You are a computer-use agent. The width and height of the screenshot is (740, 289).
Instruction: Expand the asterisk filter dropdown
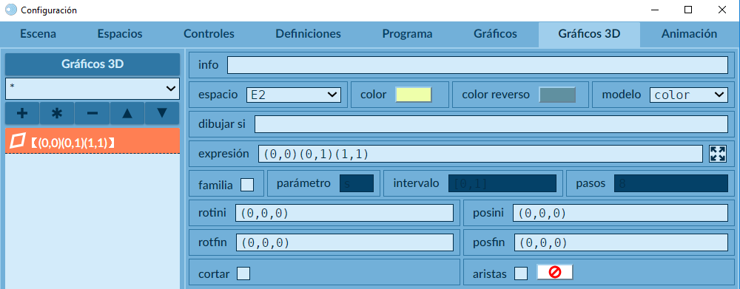pos(92,88)
